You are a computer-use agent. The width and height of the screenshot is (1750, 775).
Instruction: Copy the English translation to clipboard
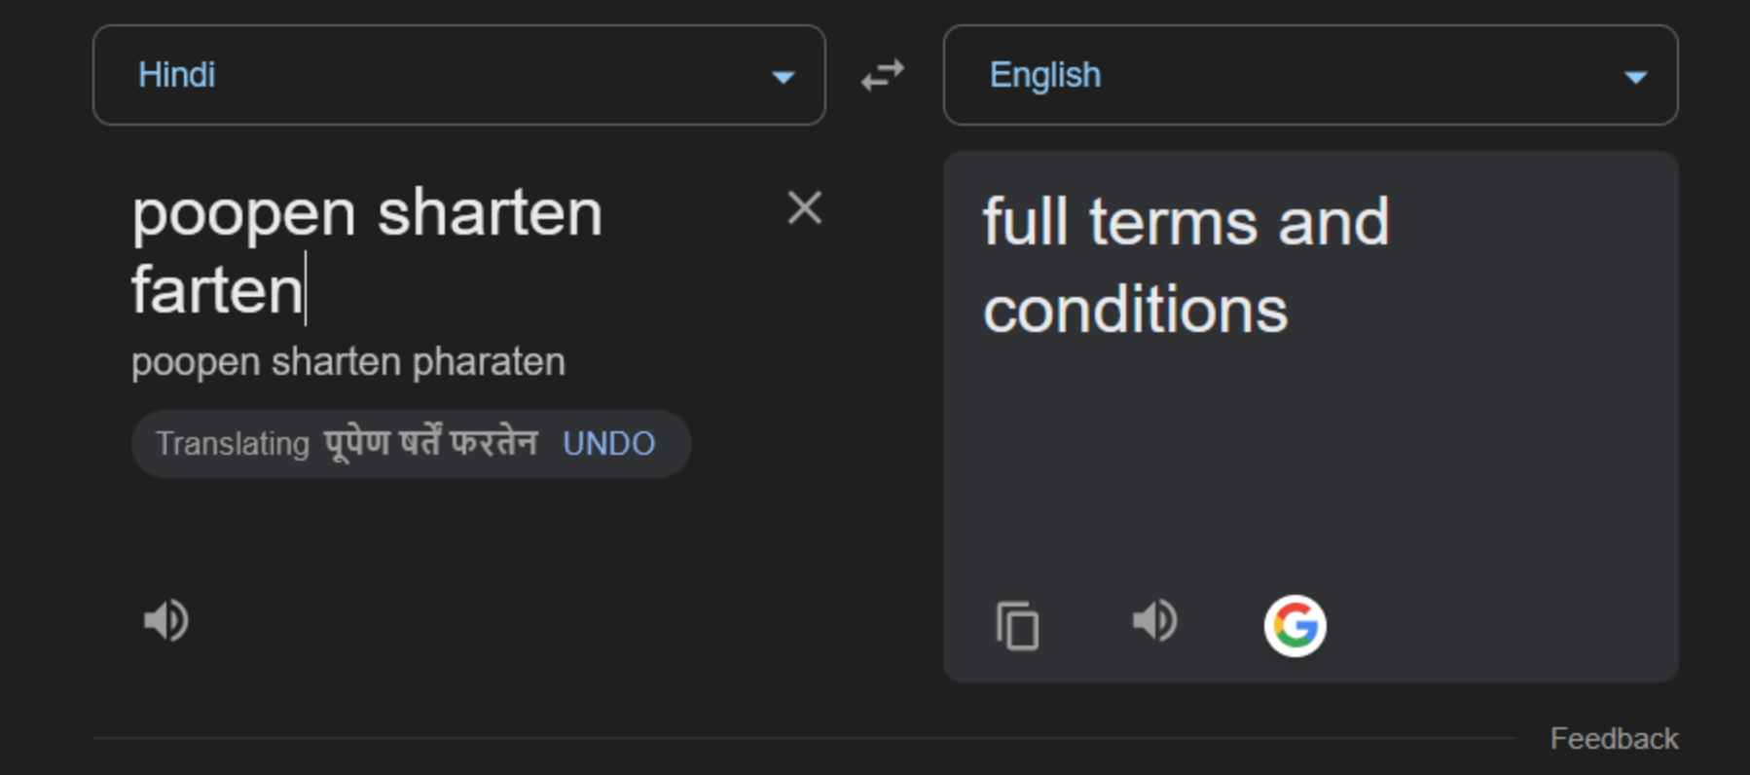(x=1017, y=625)
